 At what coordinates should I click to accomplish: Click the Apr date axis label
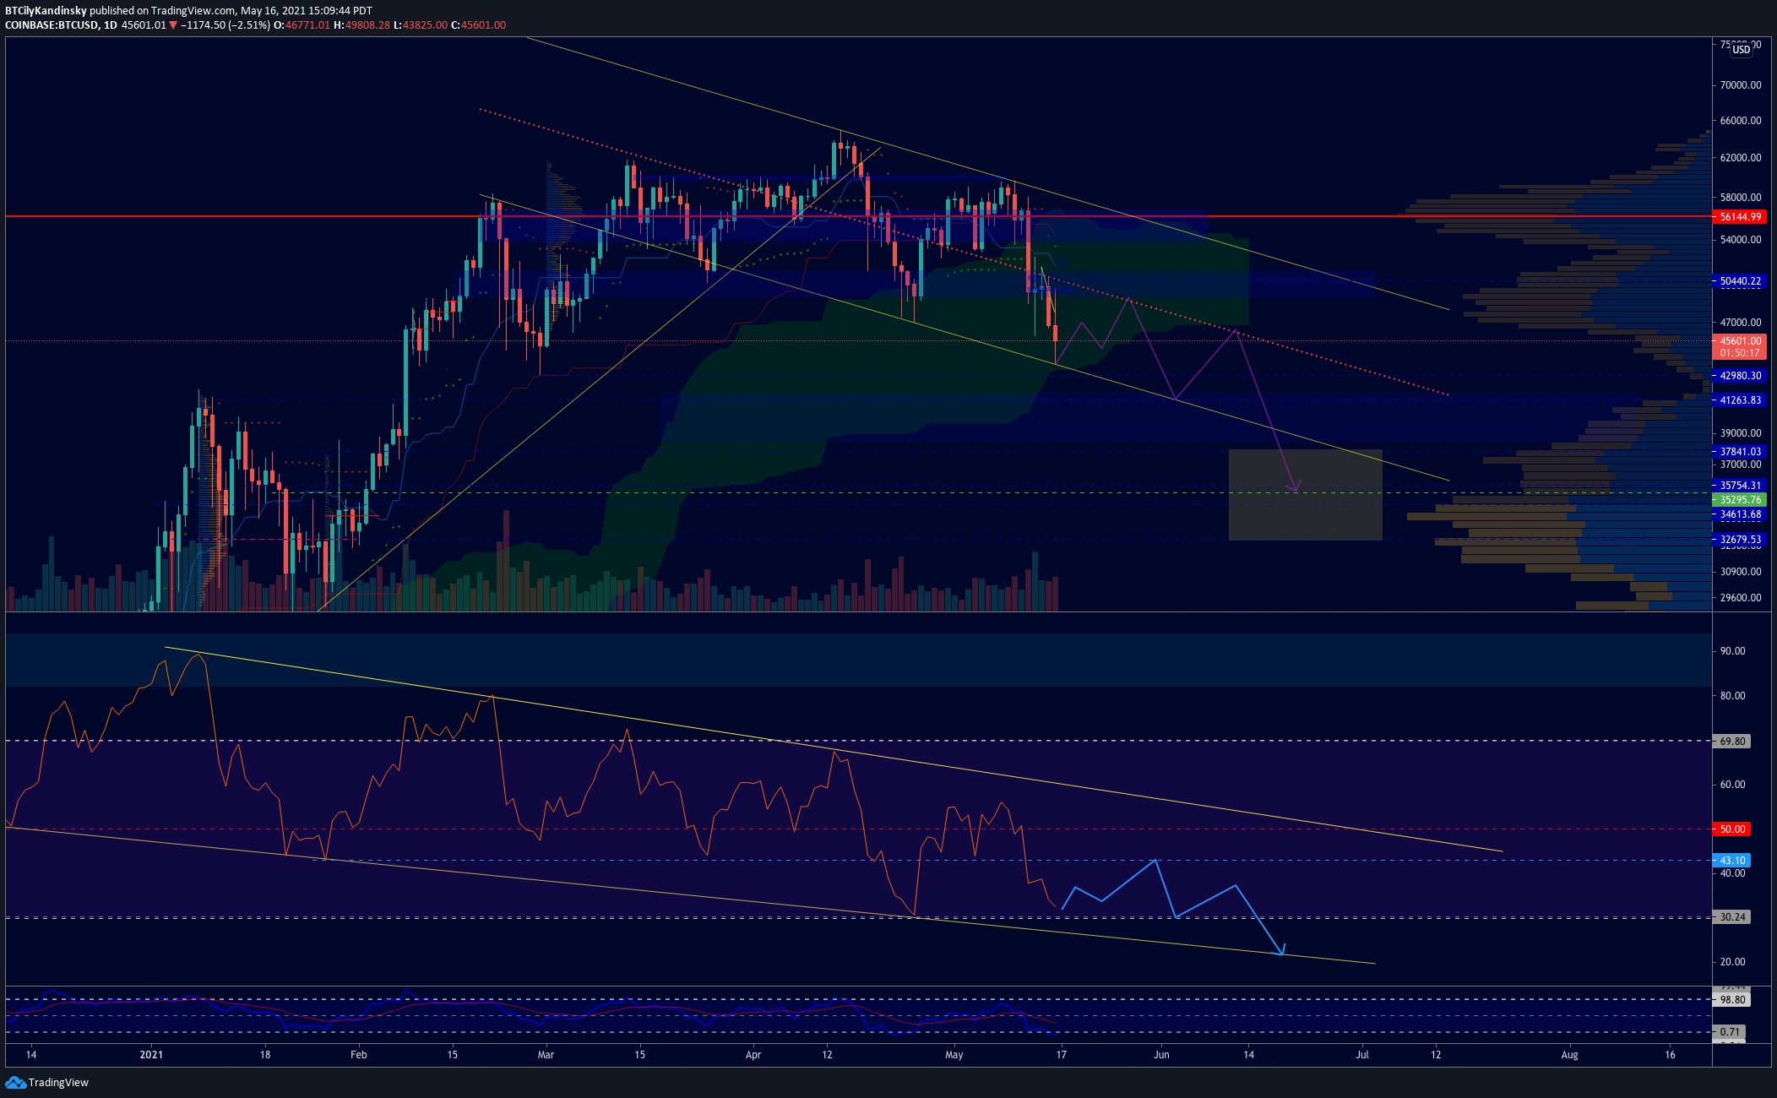pos(753,1055)
